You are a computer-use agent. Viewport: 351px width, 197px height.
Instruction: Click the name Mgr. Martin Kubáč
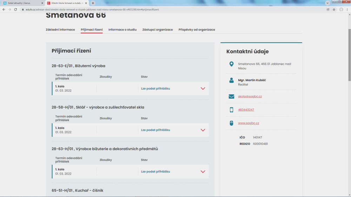pos(252,80)
